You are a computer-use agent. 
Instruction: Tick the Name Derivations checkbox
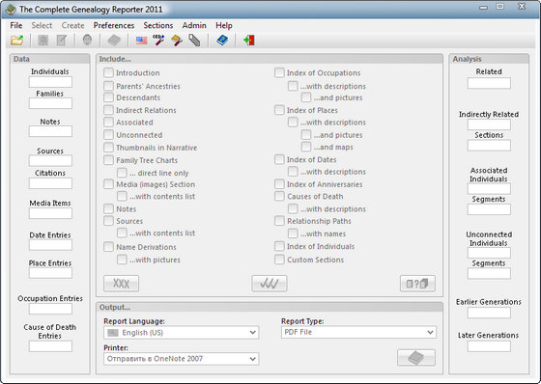pos(108,247)
